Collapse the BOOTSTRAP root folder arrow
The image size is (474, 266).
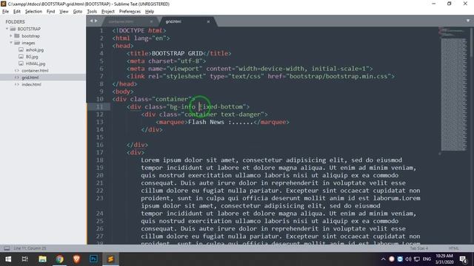[7, 29]
